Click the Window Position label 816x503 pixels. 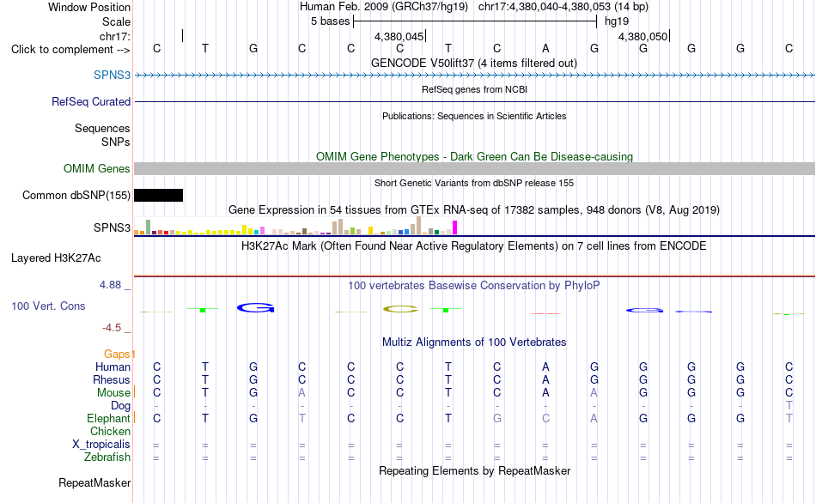pyautogui.click(x=89, y=7)
